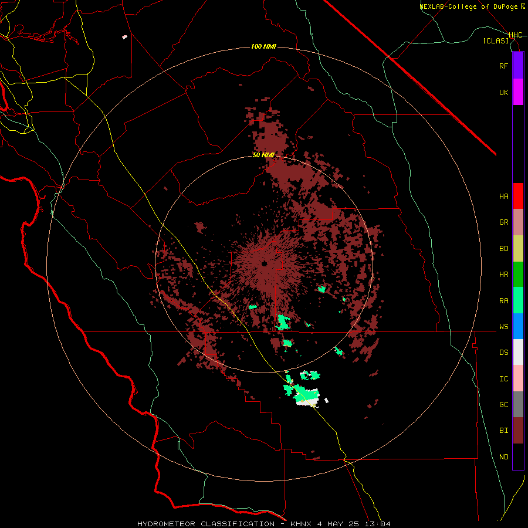Click the UK magenta legend swatch
The height and width of the screenshot is (528, 528).
click(518, 92)
